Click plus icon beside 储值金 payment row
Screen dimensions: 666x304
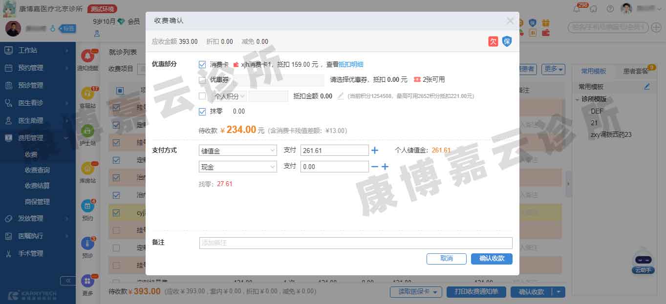coord(375,151)
